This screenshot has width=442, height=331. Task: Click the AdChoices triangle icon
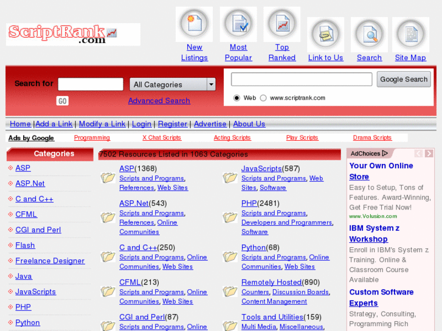click(385, 153)
